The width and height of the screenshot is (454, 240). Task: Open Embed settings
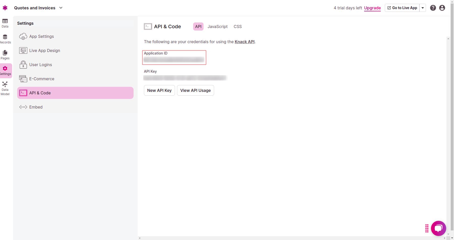click(75, 107)
